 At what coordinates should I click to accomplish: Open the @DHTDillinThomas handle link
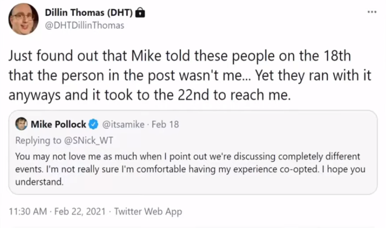85,26
